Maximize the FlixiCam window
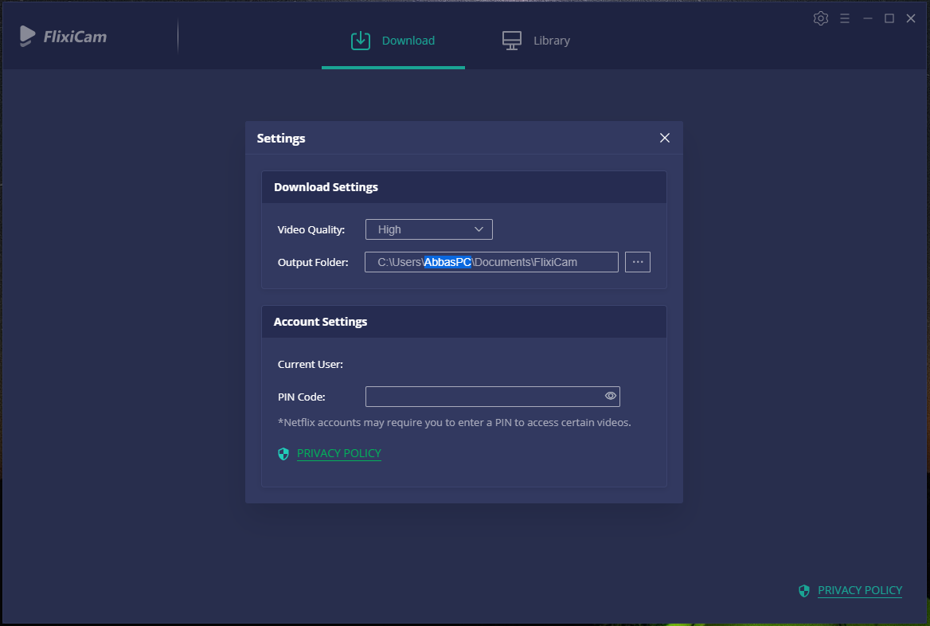The height and width of the screenshot is (626, 930). (889, 18)
